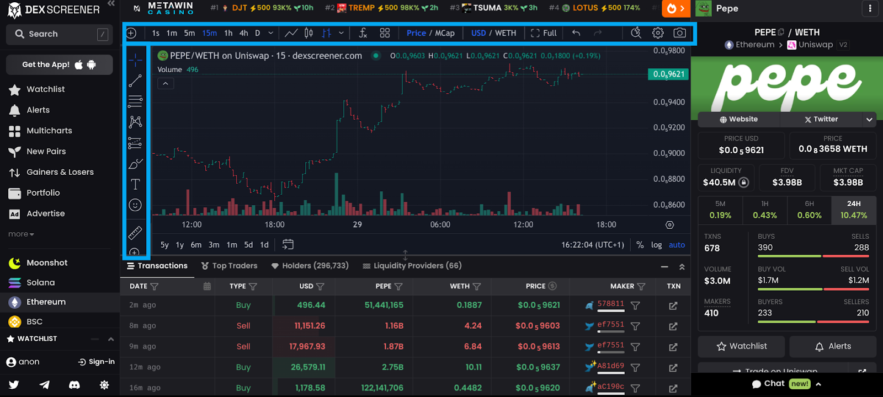Open the DATE column filter
The height and width of the screenshot is (397, 883).
(x=155, y=286)
